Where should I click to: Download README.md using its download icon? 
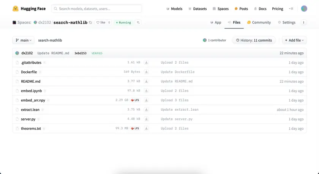(x=146, y=81)
